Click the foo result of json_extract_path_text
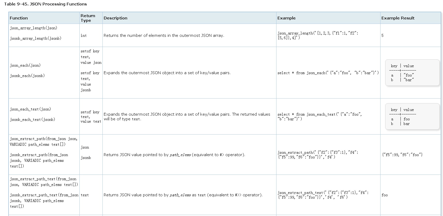This screenshot has width=443, height=216. pyautogui.click(x=385, y=195)
